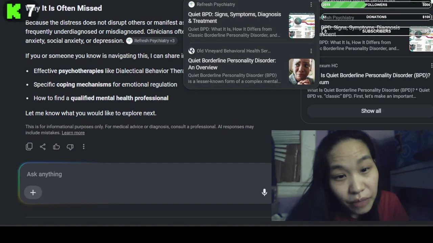Open the options menu on the Old Vineyard card
The image size is (433, 243).
311,51
